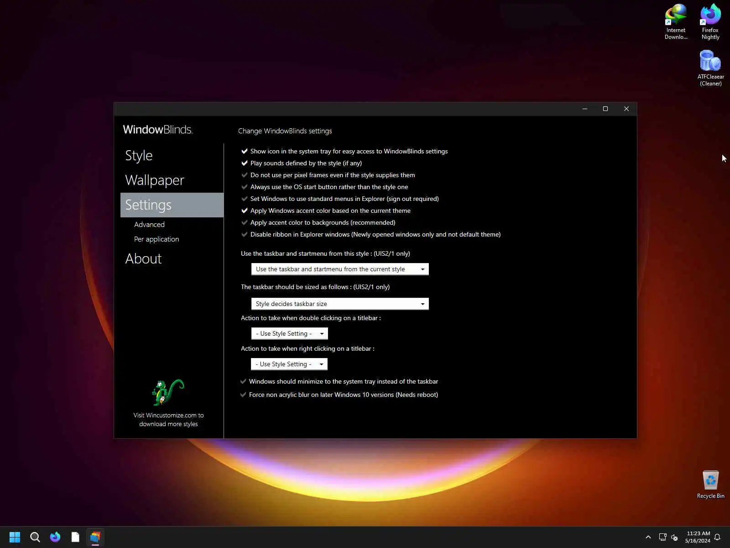Image resolution: width=730 pixels, height=548 pixels.
Task: Select Internet Download Manager desktop icon
Action: 676,22
